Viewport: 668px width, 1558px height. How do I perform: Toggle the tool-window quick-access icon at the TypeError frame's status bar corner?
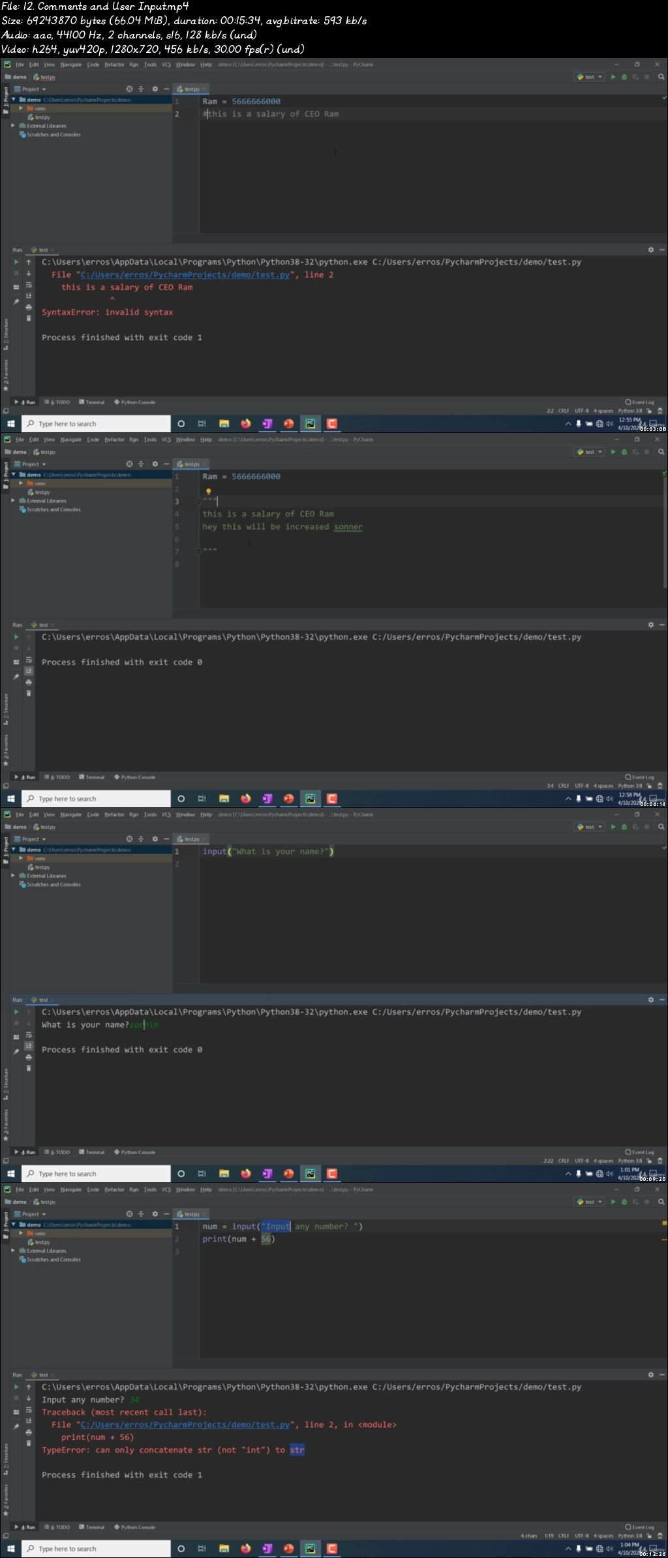[x=6, y=1536]
